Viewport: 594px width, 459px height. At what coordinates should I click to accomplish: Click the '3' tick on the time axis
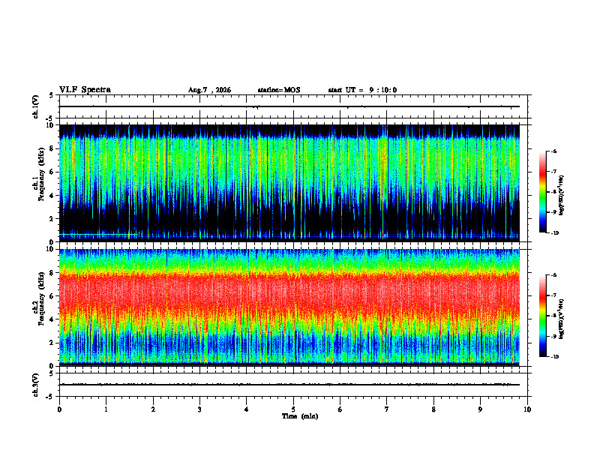(x=199, y=409)
